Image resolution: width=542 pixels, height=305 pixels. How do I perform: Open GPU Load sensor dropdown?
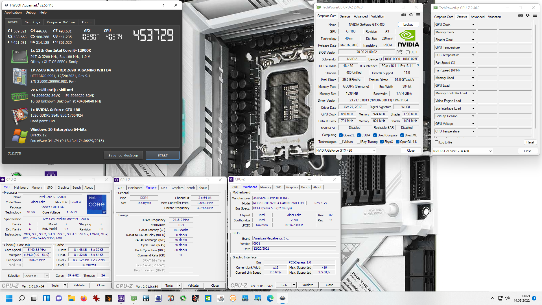473,86
